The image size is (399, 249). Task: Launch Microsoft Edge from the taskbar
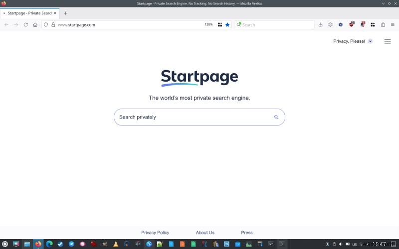click(49, 244)
